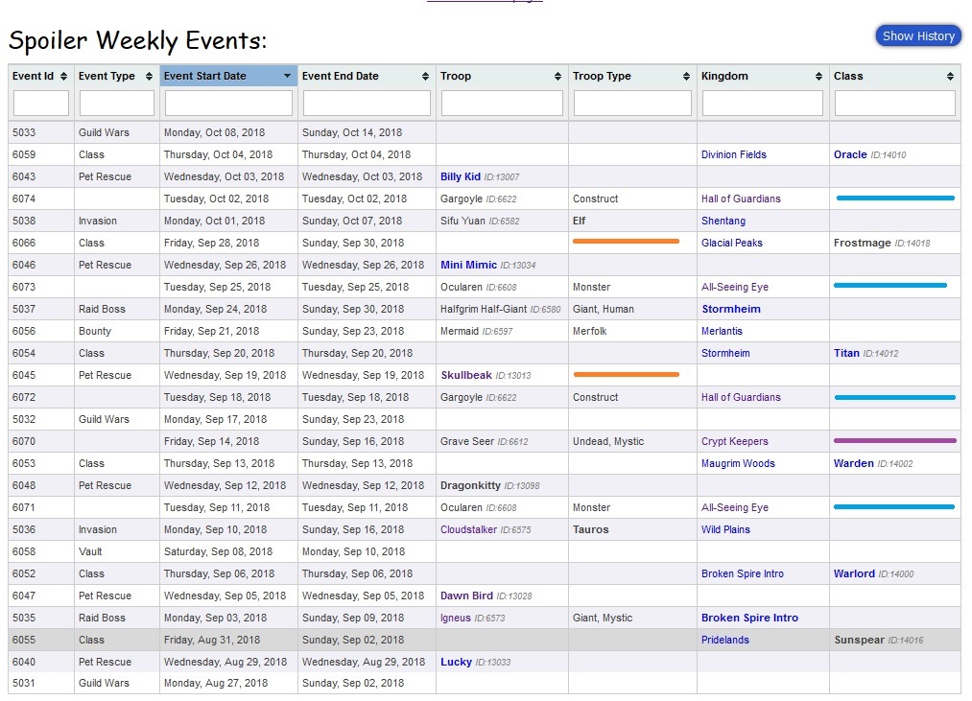Click the Stormheim link in Raid Boss row
This screenshot has width=972, height=701.
[x=730, y=309]
